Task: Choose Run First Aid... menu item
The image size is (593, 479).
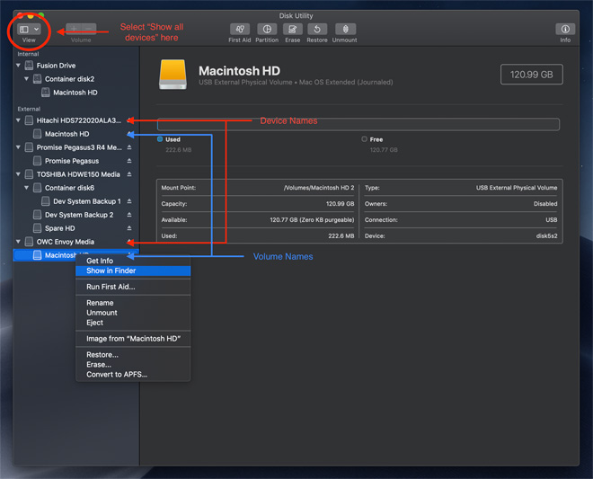Action: [x=133, y=287]
